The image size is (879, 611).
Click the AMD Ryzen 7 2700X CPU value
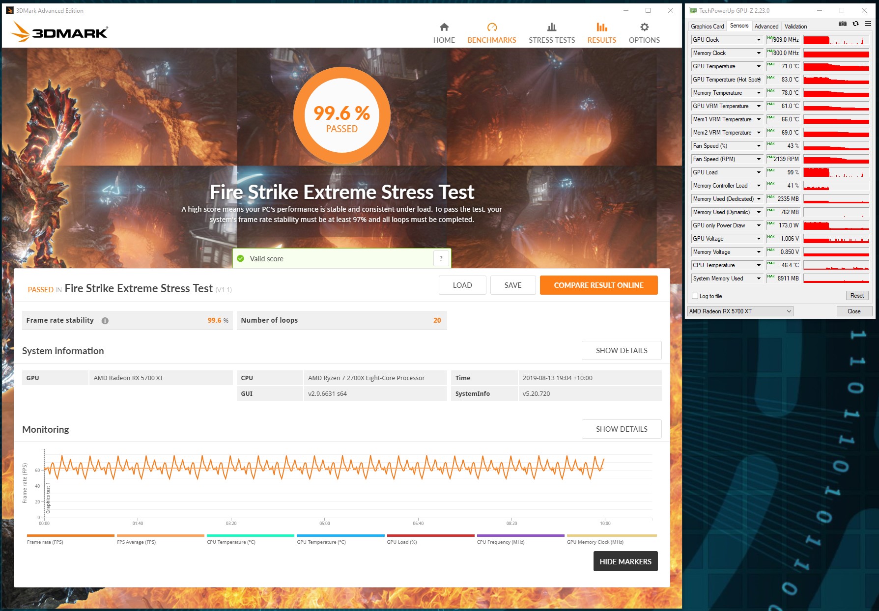click(x=367, y=378)
